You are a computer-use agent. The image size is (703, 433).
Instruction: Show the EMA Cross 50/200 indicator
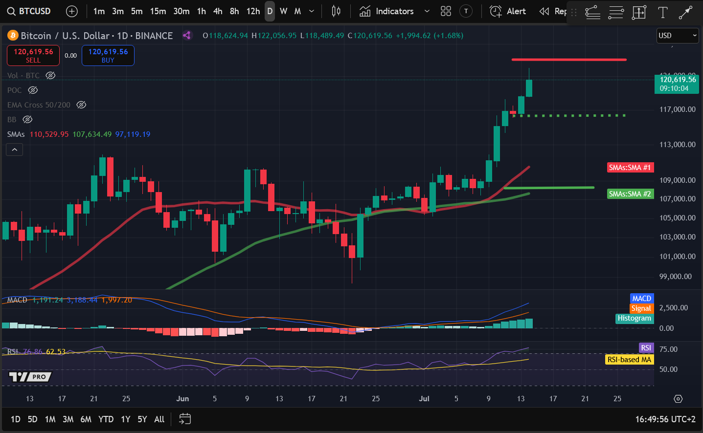click(81, 105)
